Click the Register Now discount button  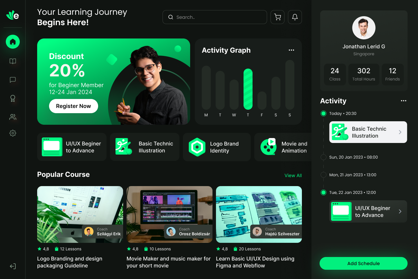tap(73, 106)
